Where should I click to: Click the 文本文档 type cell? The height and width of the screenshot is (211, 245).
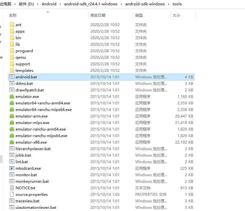(x=143, y=188)
